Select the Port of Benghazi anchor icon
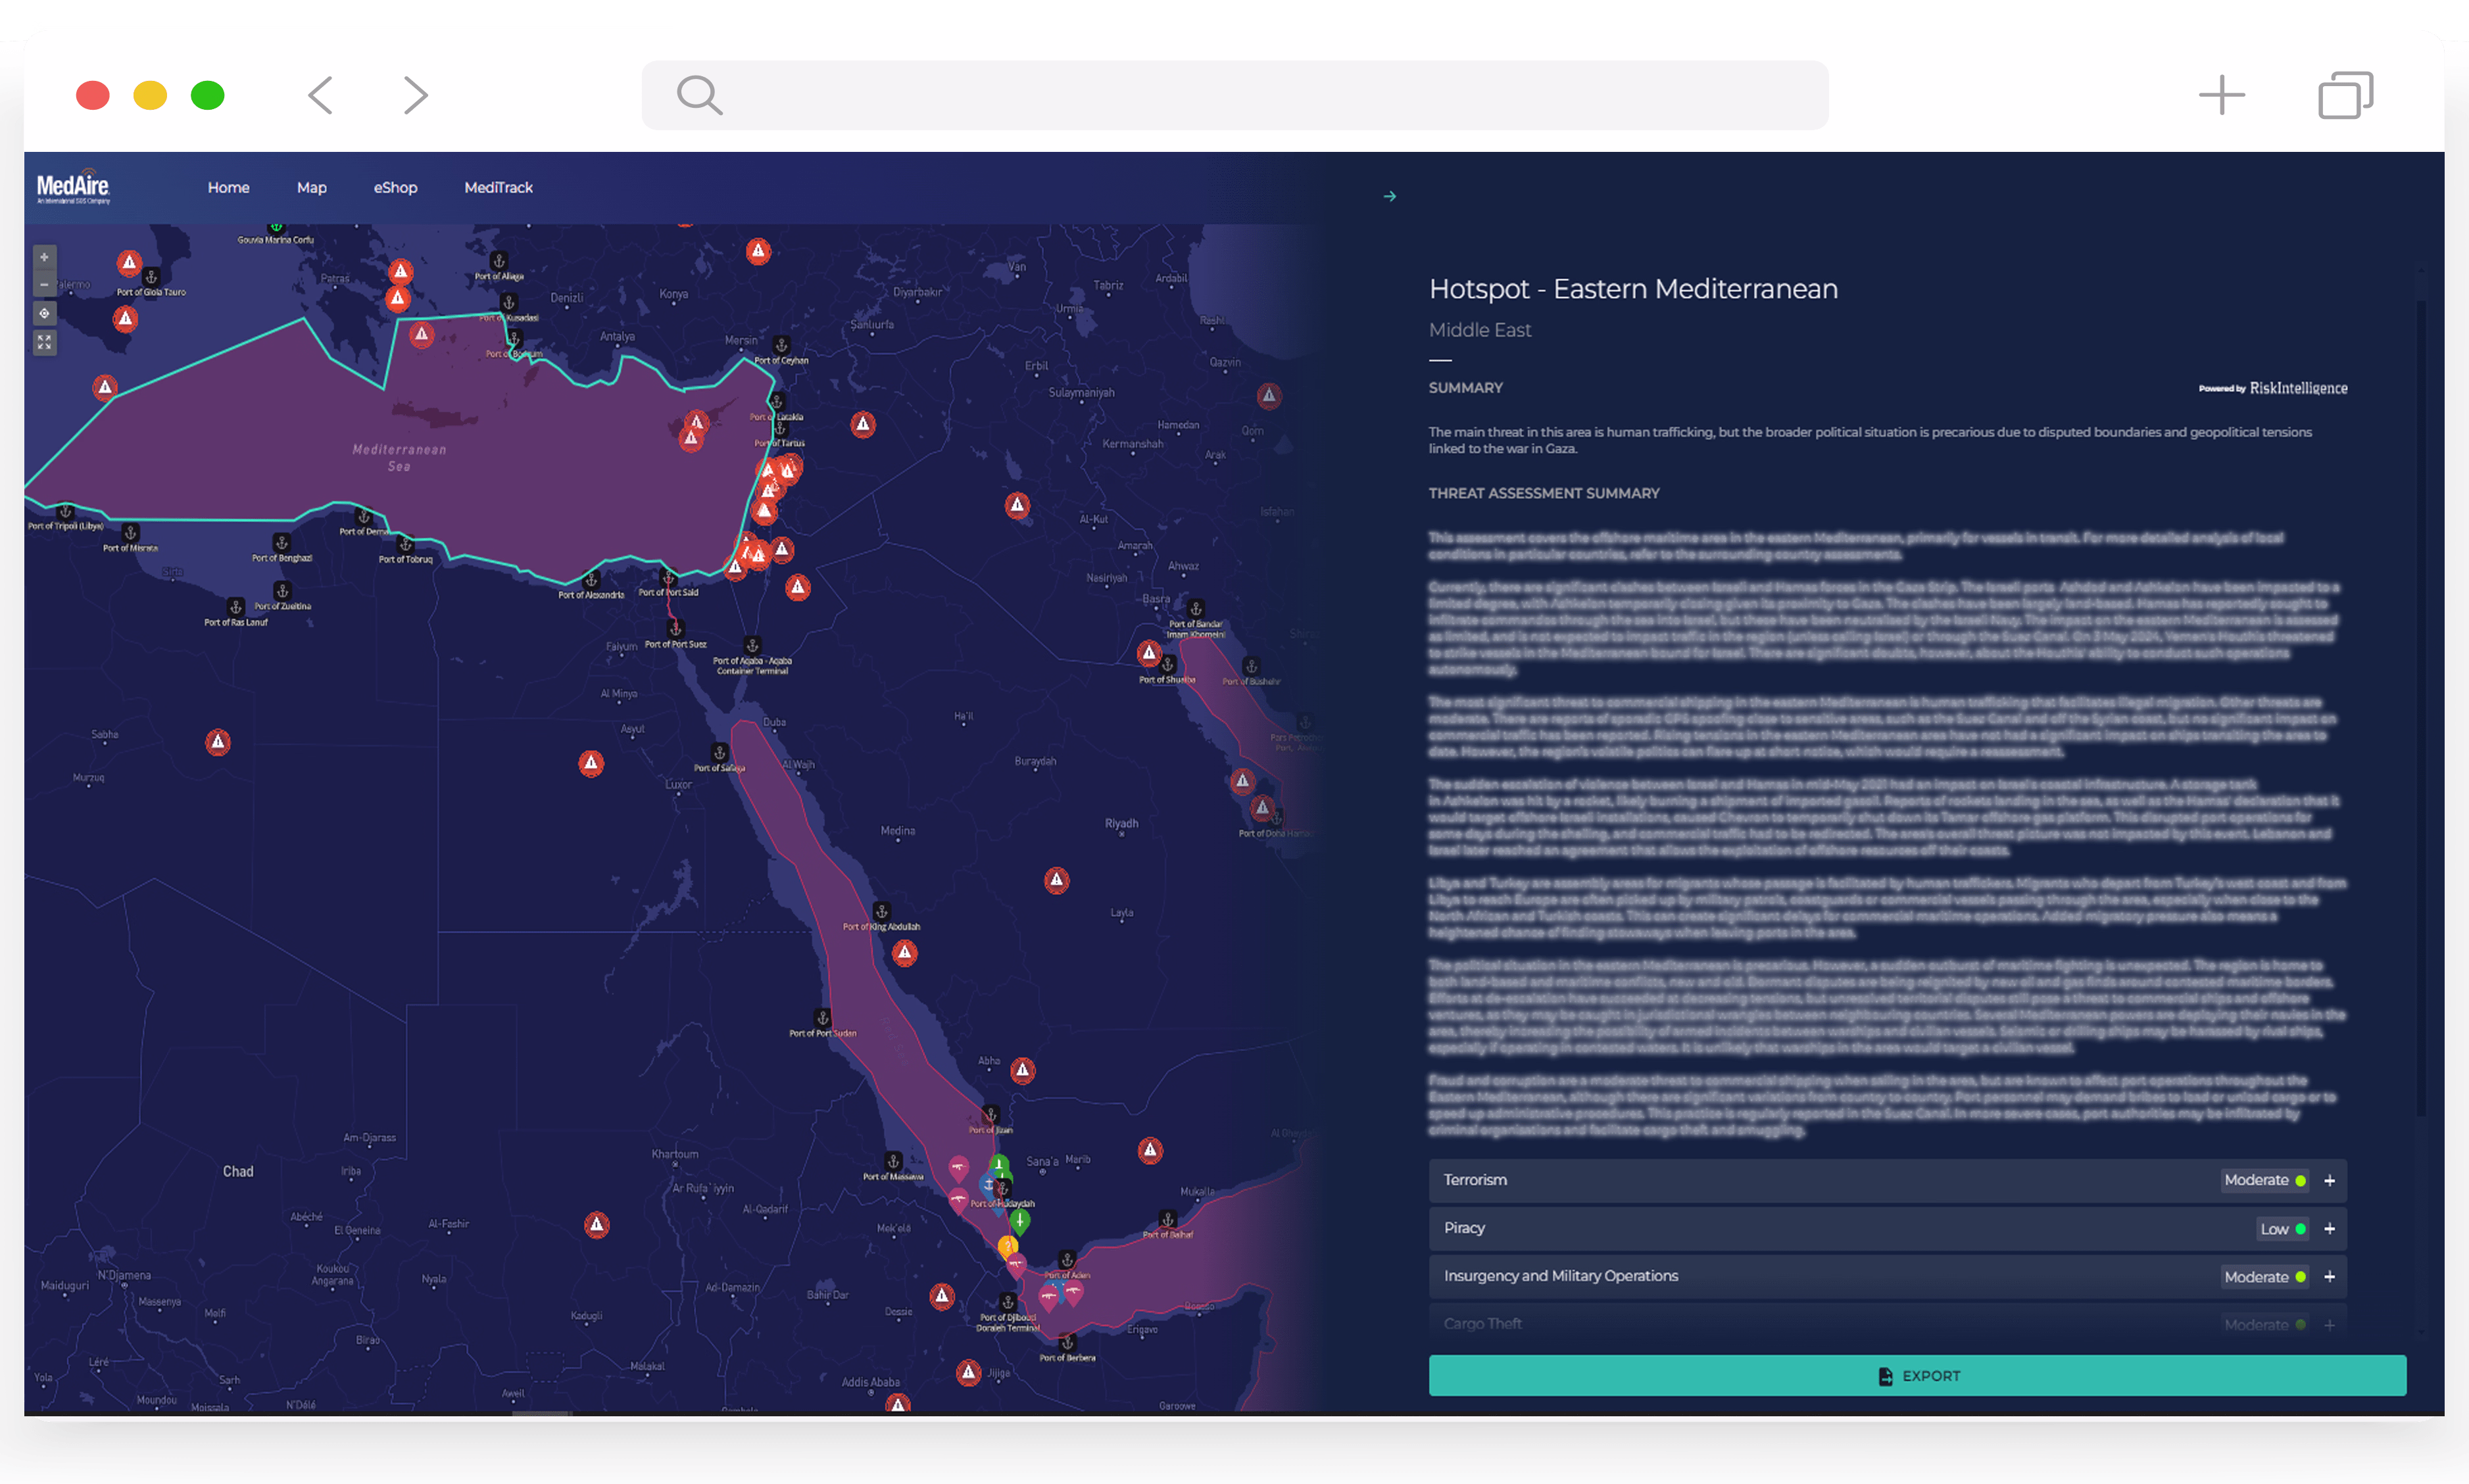 coord(282,543)
